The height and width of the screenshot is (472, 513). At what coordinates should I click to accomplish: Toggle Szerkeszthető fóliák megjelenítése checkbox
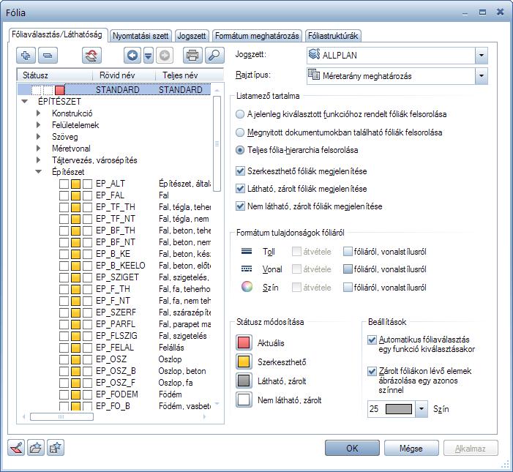(240, 171)
